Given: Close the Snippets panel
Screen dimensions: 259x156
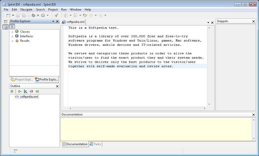Looking at the screenshot, I should pos(253,21).
